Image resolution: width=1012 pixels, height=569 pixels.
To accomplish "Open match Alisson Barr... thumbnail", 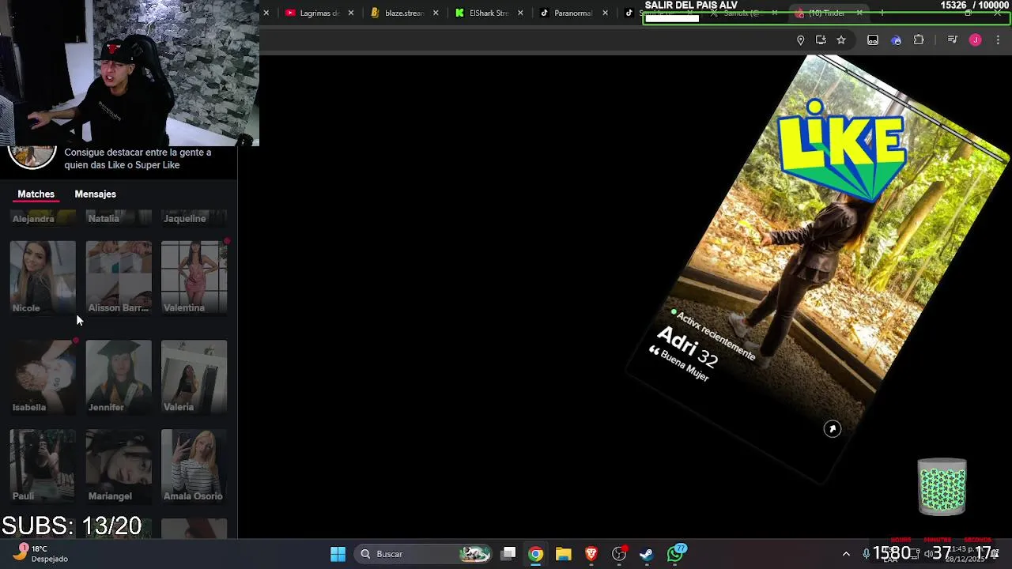I will [119, 277].
